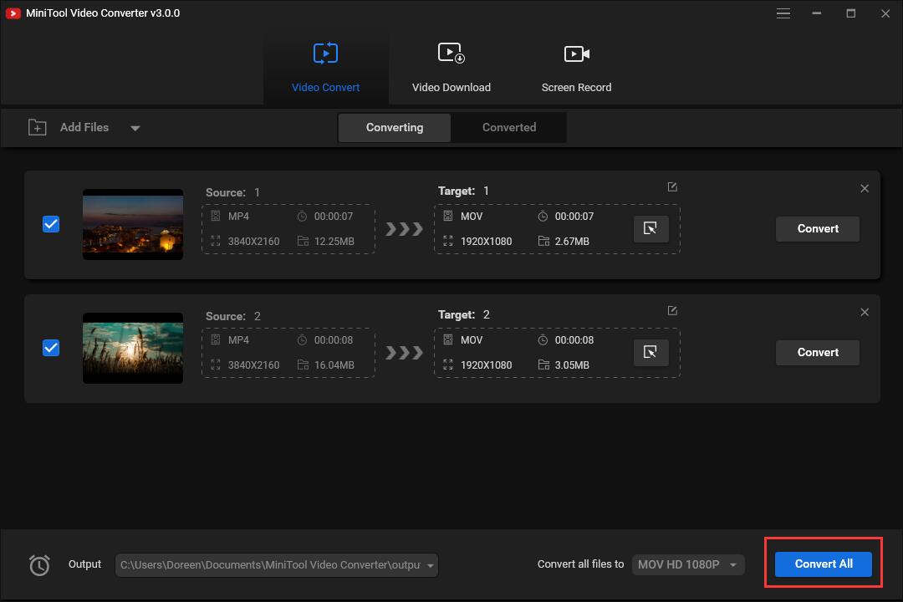Click the alarm clock timer icon

[39, 565]
